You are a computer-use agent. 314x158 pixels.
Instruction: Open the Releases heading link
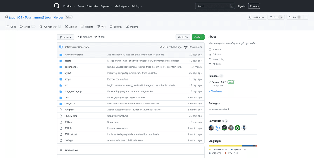click(214, 76)
